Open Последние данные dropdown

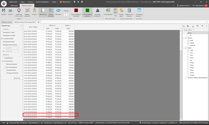coord(139,12)
